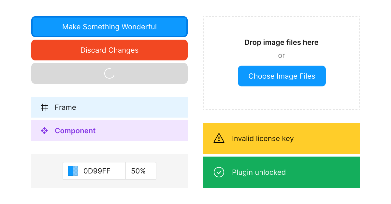
Task: Click the gray disabled loading button
Action: (109, 73)
